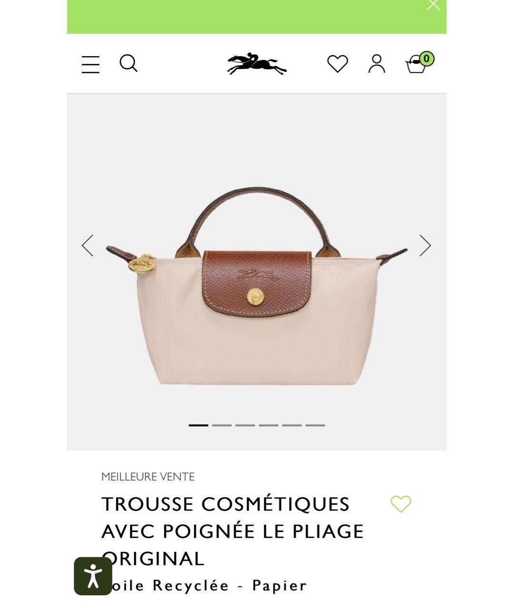Open wishlist heart icon in header
The height and width of the screenshot is (609, 514).
tap(337, 64)
